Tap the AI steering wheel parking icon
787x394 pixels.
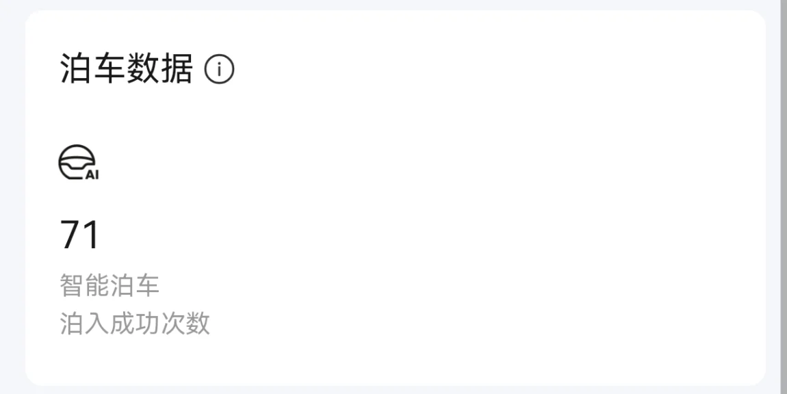78,163
